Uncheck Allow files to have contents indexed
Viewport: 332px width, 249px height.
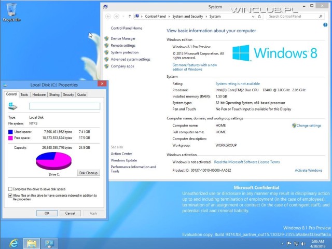(x=10, y=195)
